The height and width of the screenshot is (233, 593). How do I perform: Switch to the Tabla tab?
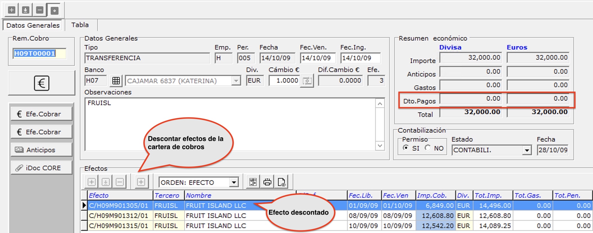pyautogui.click(x=80, y=25)
